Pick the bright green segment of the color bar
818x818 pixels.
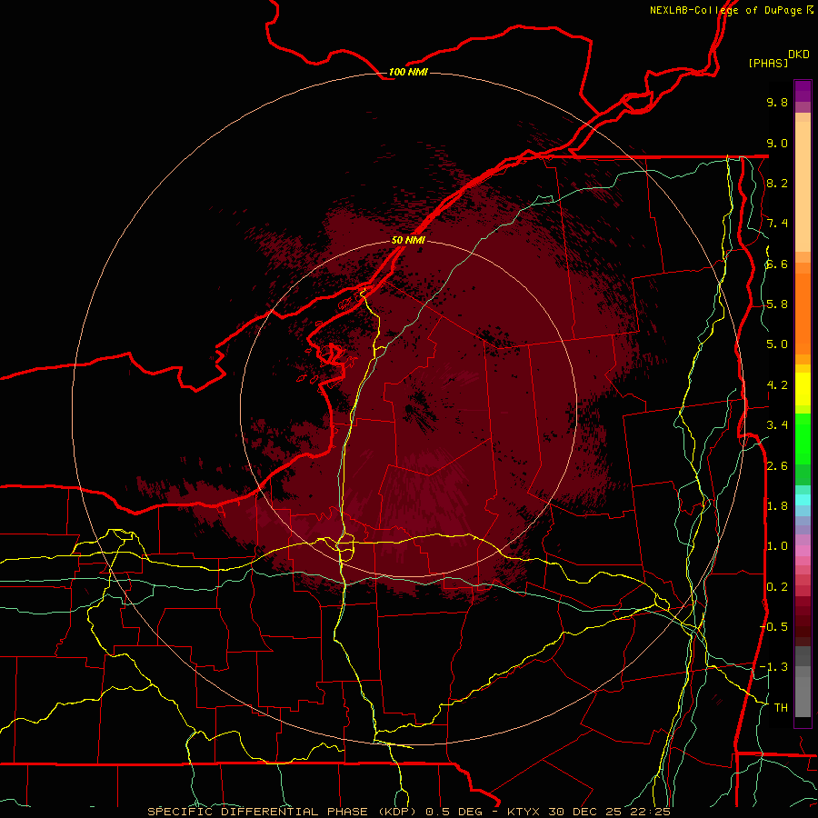coord(803,438)
